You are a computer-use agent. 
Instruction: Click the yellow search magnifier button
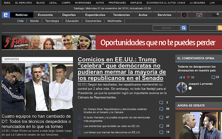click(220, 28)
